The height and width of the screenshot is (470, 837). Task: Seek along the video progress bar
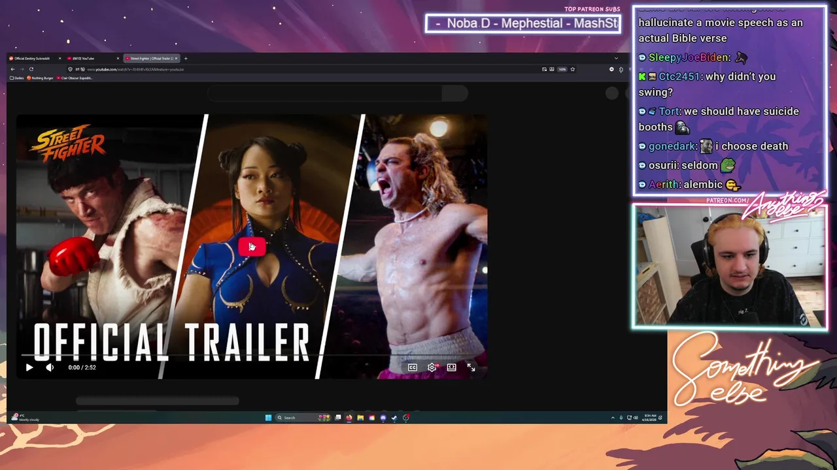[252, 356]
